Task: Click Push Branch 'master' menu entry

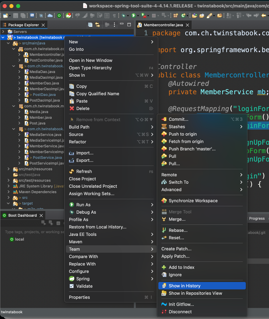Action: point(202,149)
